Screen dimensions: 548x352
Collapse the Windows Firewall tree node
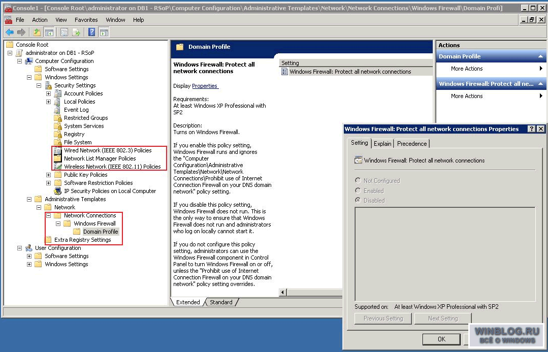point(58,223)
